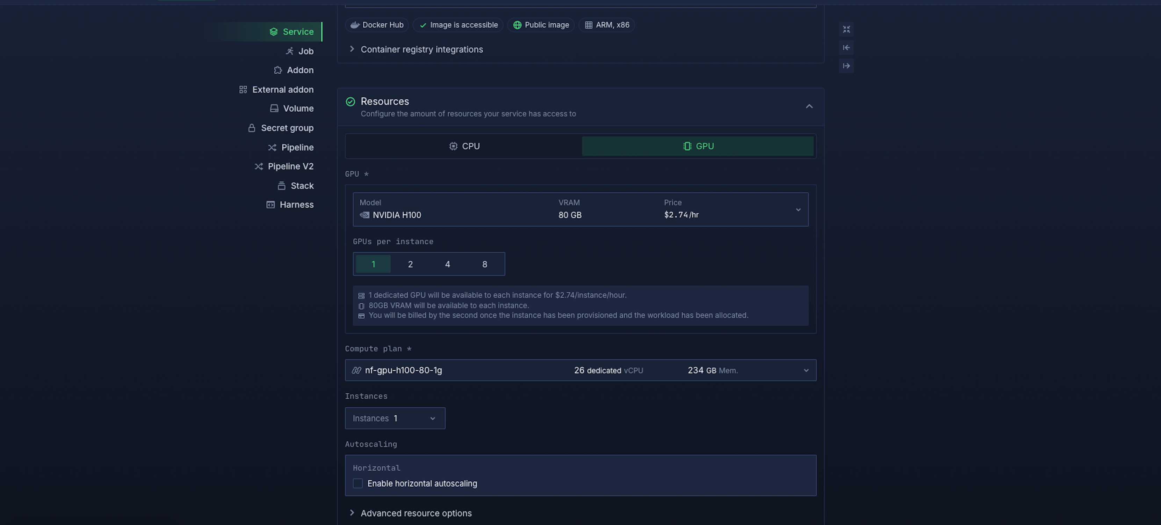
Task: Click the GPU chip icon
Action: (687, 146)
